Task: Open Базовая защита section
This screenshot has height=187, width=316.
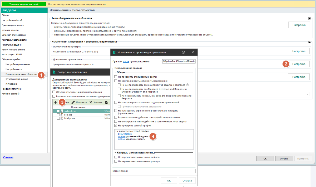Action: tap(10, 30)
